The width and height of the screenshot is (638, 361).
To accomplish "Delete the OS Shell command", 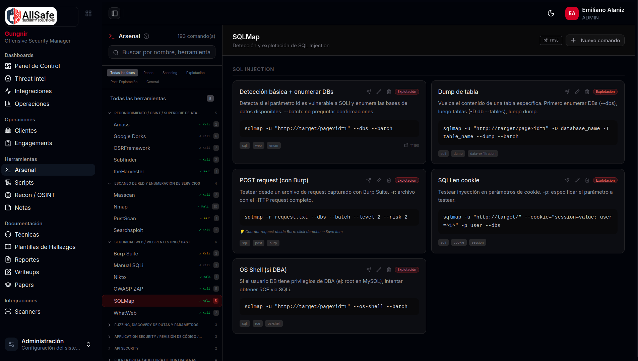I will pos(389,269).
